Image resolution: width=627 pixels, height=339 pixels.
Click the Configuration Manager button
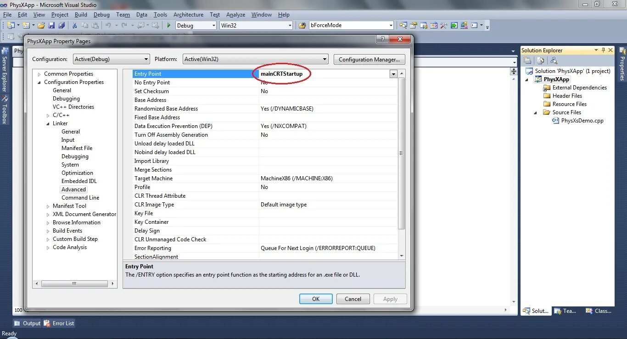click(369, 59)
